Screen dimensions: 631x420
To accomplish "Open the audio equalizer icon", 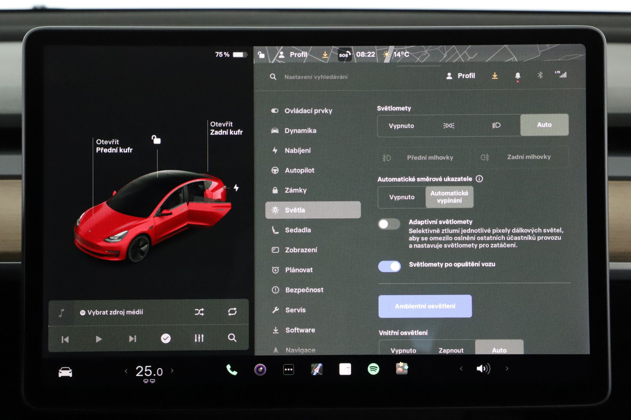I will coord(199,338).
